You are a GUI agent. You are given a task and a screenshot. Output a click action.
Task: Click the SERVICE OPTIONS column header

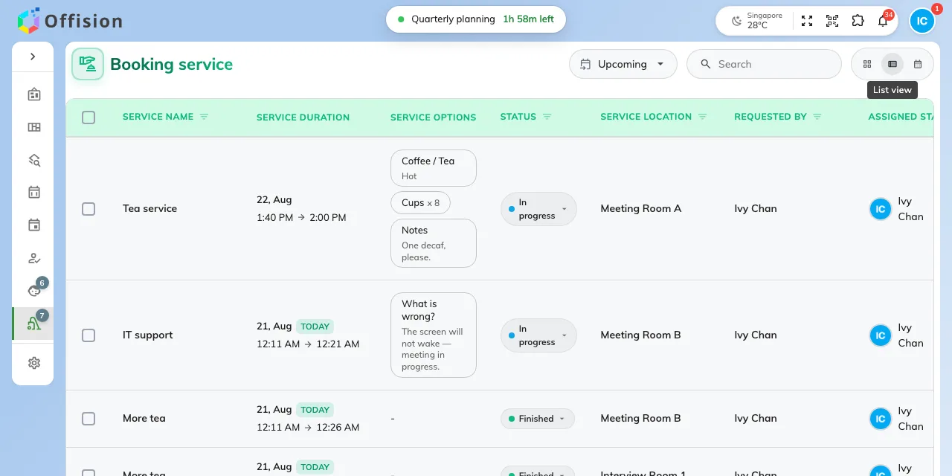click(433, 118)
